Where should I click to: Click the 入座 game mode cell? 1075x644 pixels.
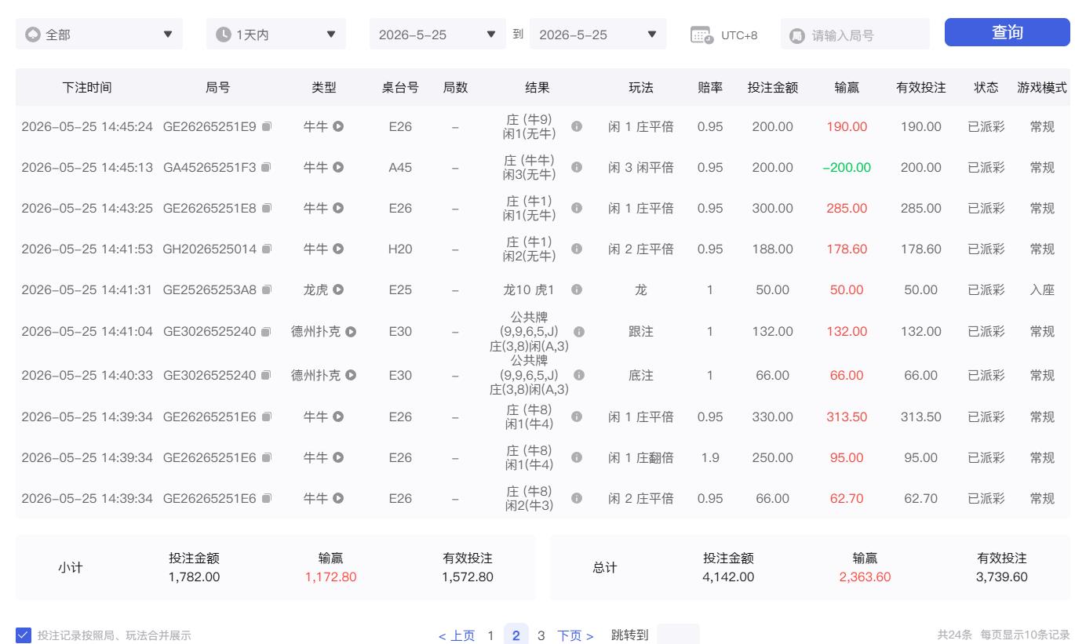(1042, 289)
